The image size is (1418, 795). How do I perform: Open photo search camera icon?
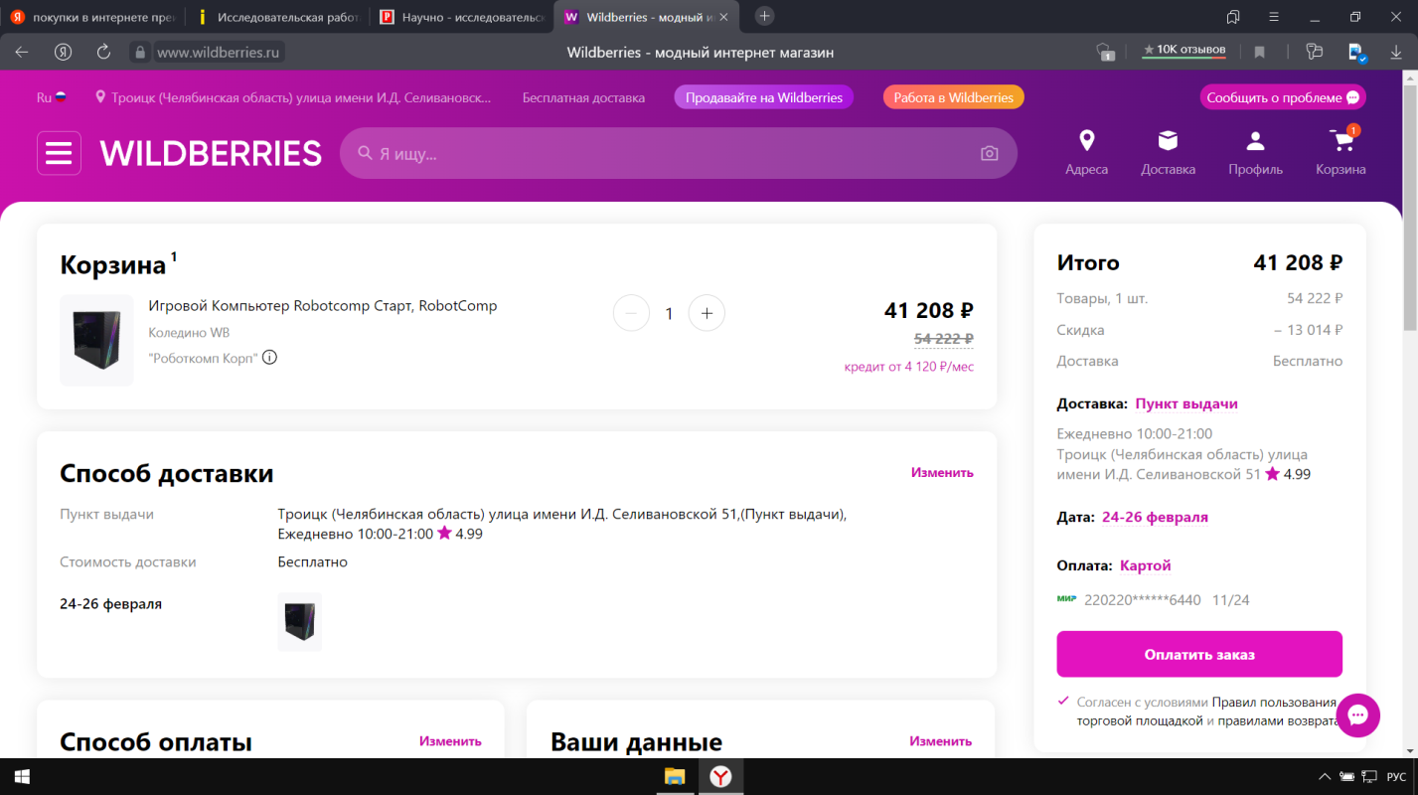989,153
